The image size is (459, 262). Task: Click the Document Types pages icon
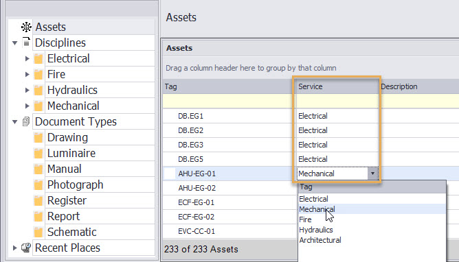click(26, 121)
